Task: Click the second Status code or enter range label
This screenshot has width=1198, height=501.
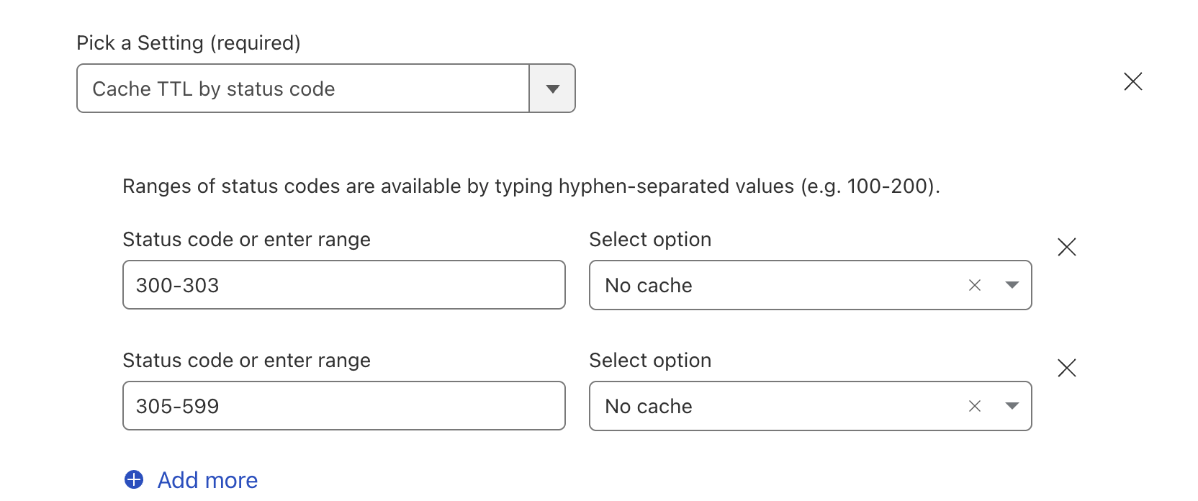Action: click(x=246, y=361)
